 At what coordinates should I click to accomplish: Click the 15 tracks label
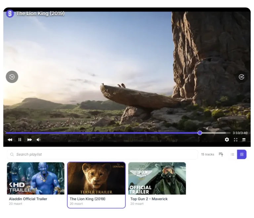point(207,154)
